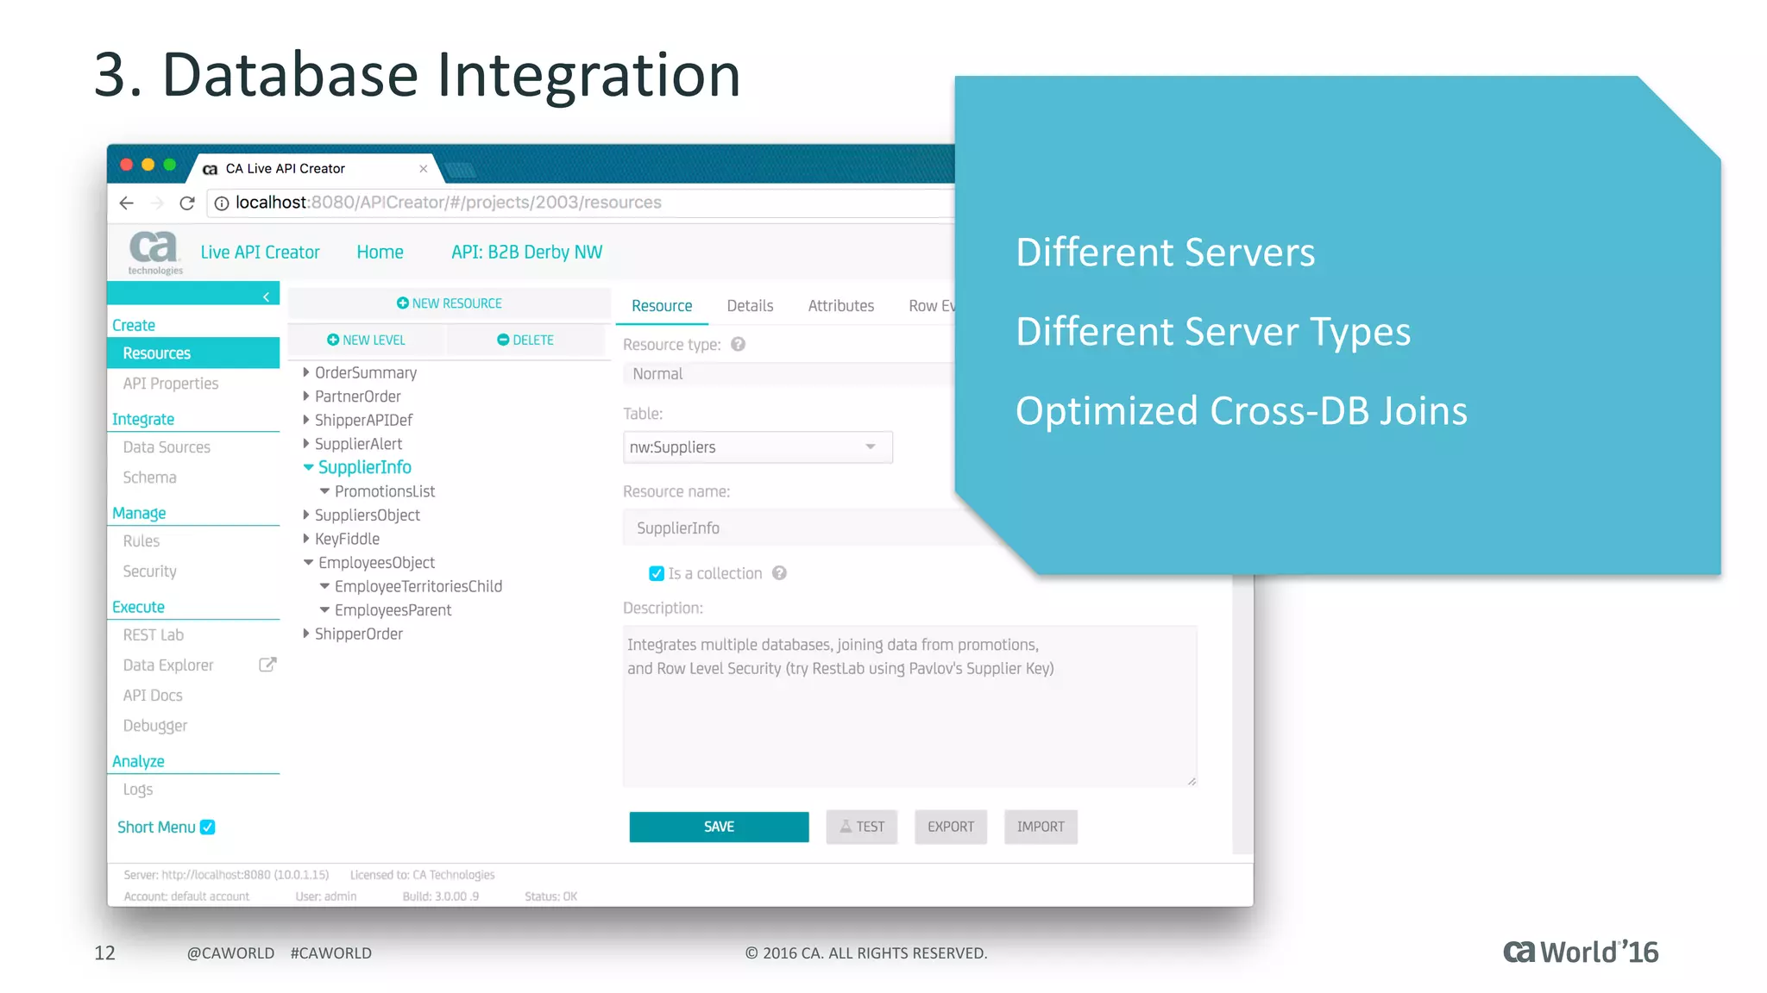Click the browser address bar URL
Screen dimensions: 1767x993
click(x=449, y=203)
